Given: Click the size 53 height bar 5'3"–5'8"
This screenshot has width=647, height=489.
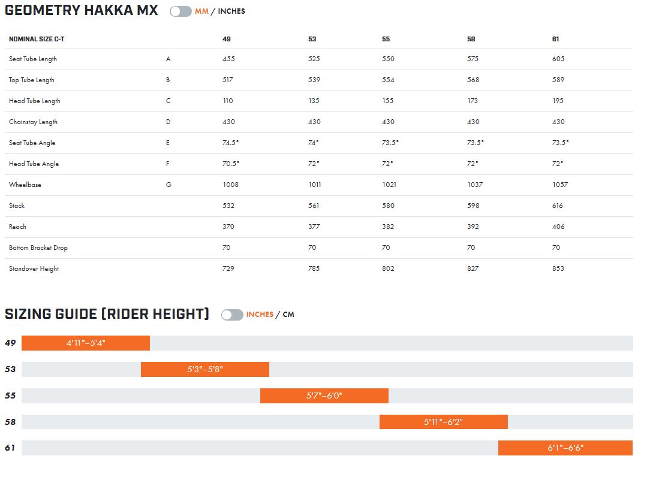Looking at the screenshot, I should [205, 369].
